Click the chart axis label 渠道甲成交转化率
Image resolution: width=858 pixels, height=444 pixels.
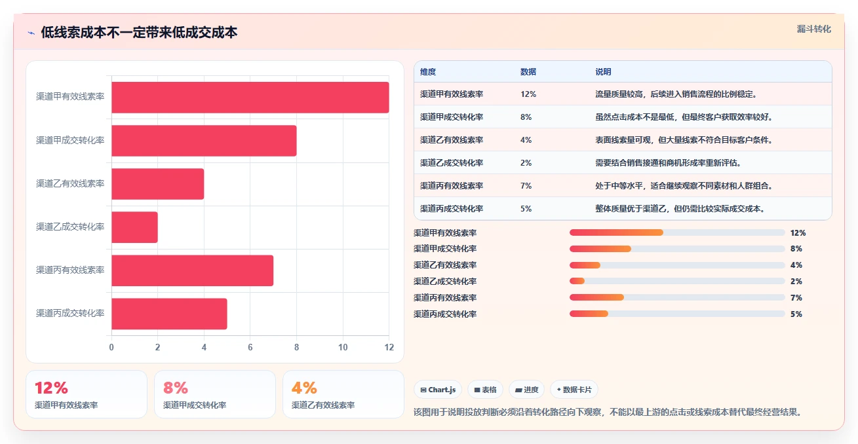pyautogui.click(x=70, y=140)
